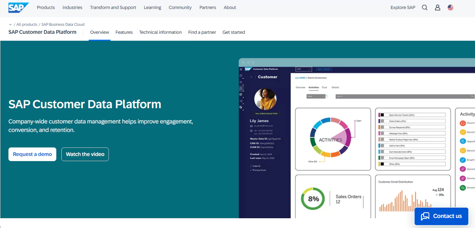The width and height of the screenshot is (475, 228).
Task: Open the user account icon
Action: pyautogui.click(x=438, y=8)
